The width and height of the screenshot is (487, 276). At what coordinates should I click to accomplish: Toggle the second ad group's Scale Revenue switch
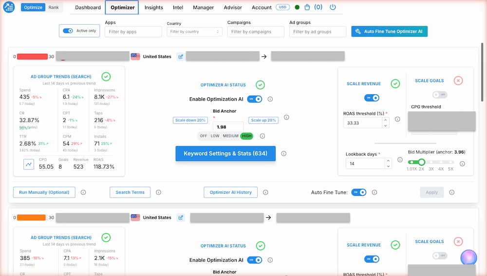click(372, 259)
